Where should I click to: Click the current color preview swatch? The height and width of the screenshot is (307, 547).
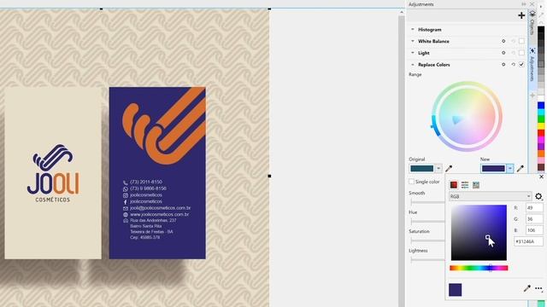click(x=456, y=290)
